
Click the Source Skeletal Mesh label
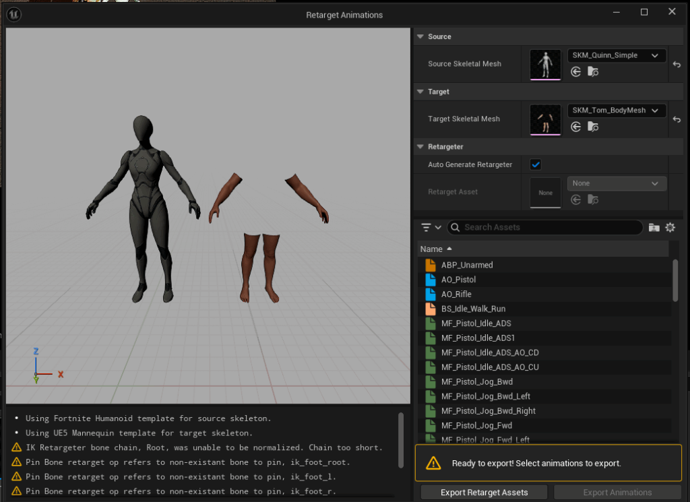[465, 64]
